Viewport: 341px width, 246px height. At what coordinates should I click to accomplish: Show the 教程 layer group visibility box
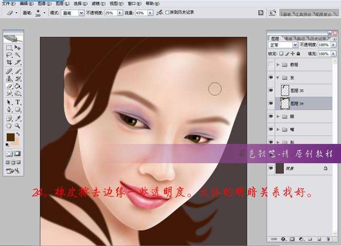pyautogui.click(x=271, y=64)
